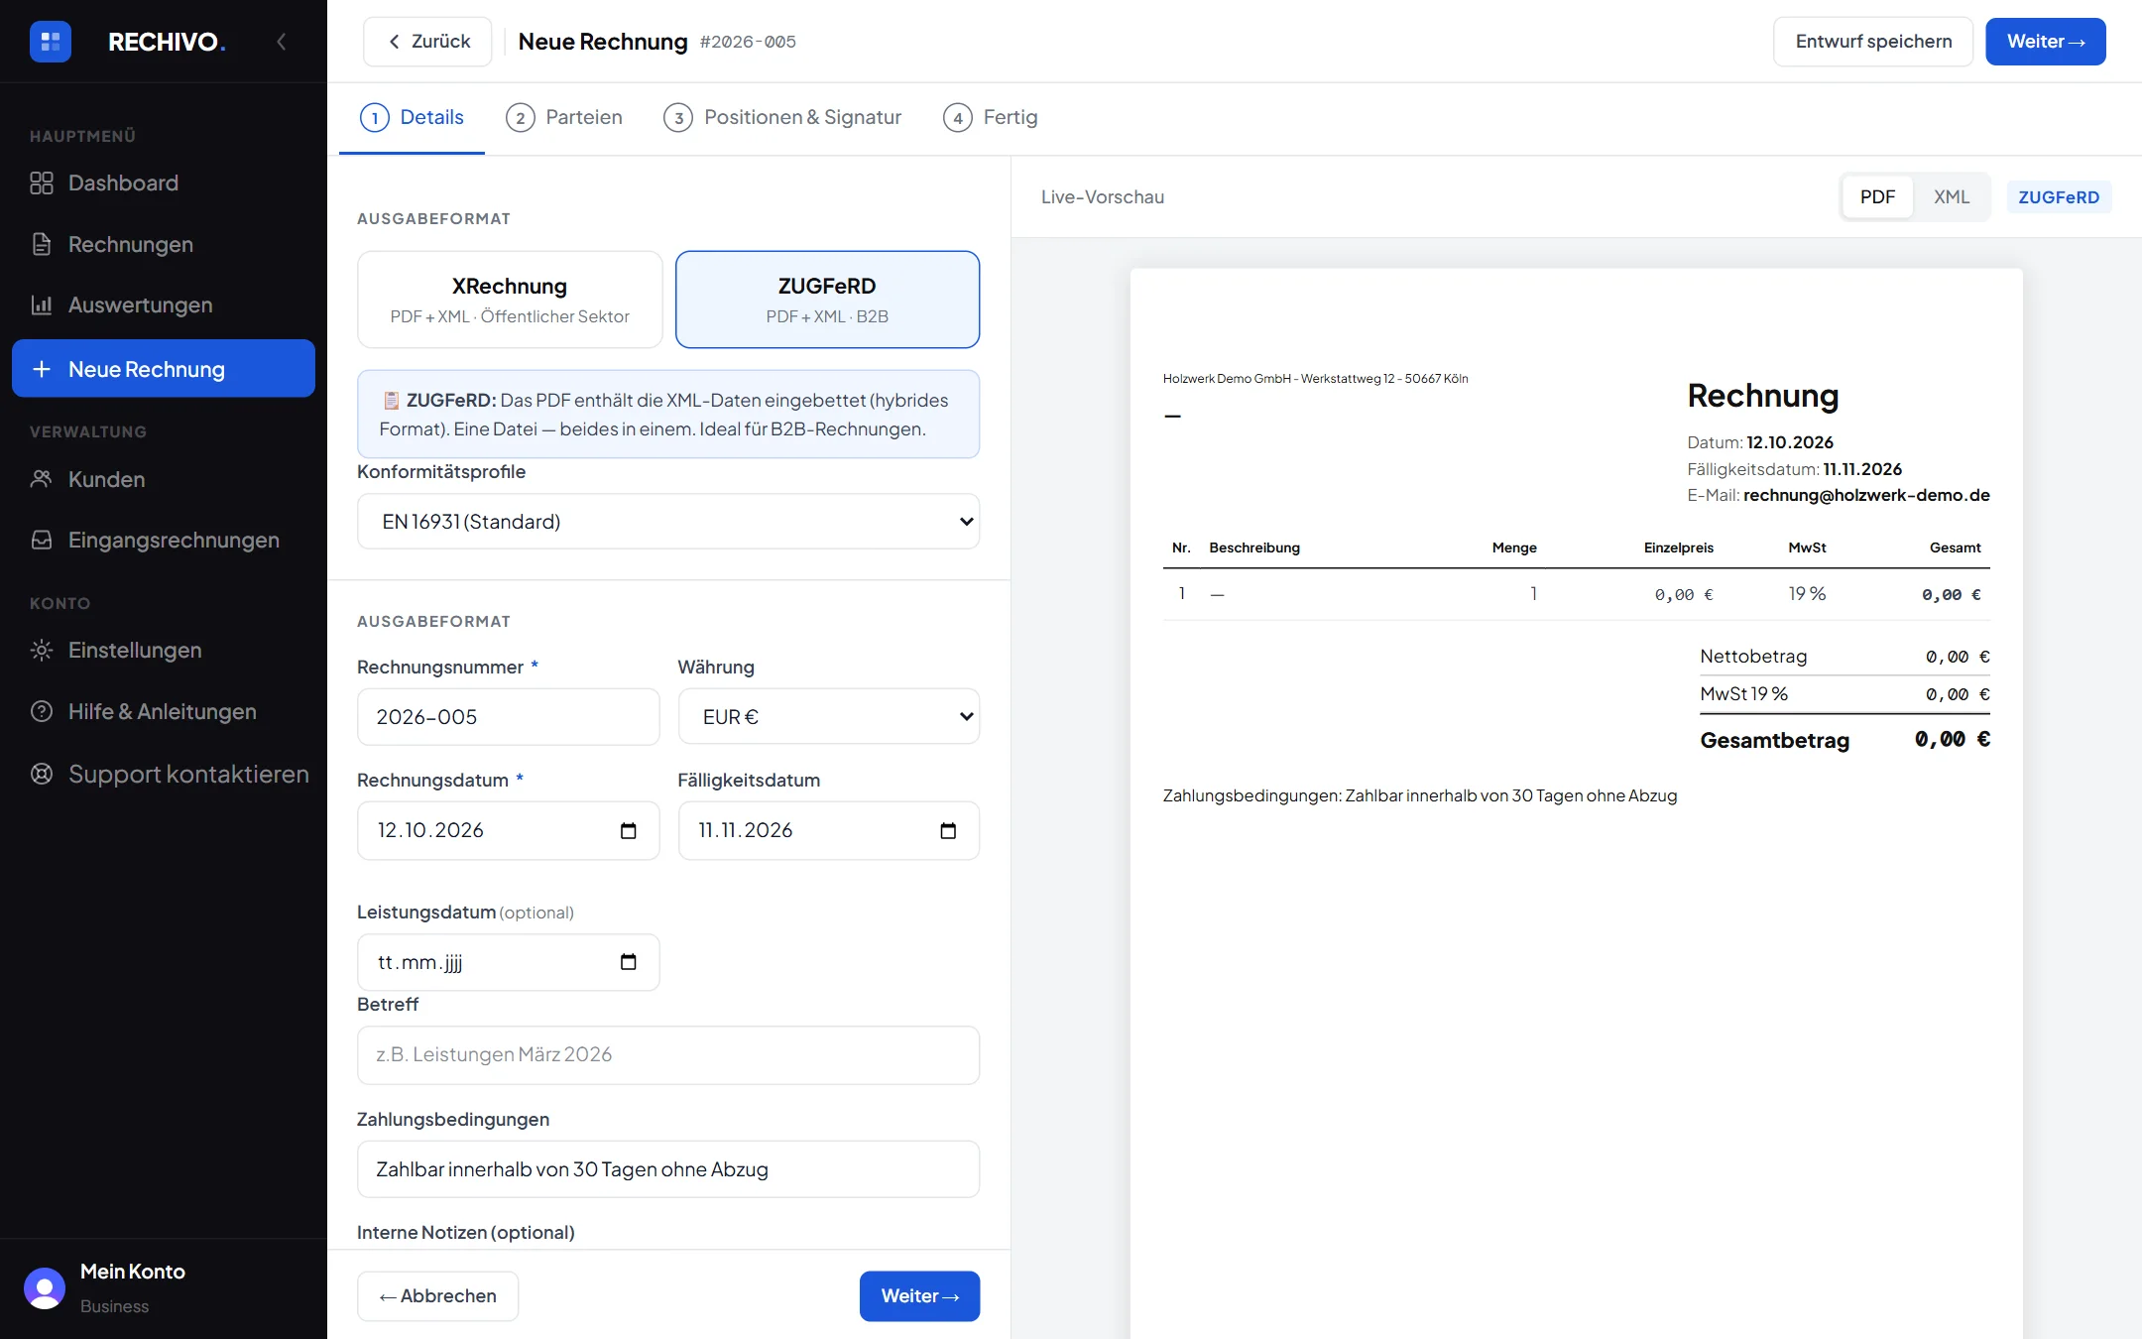Click the Betreff input field
This screenshot has height=1339, width=2142.
click(x=668, y=1055)
